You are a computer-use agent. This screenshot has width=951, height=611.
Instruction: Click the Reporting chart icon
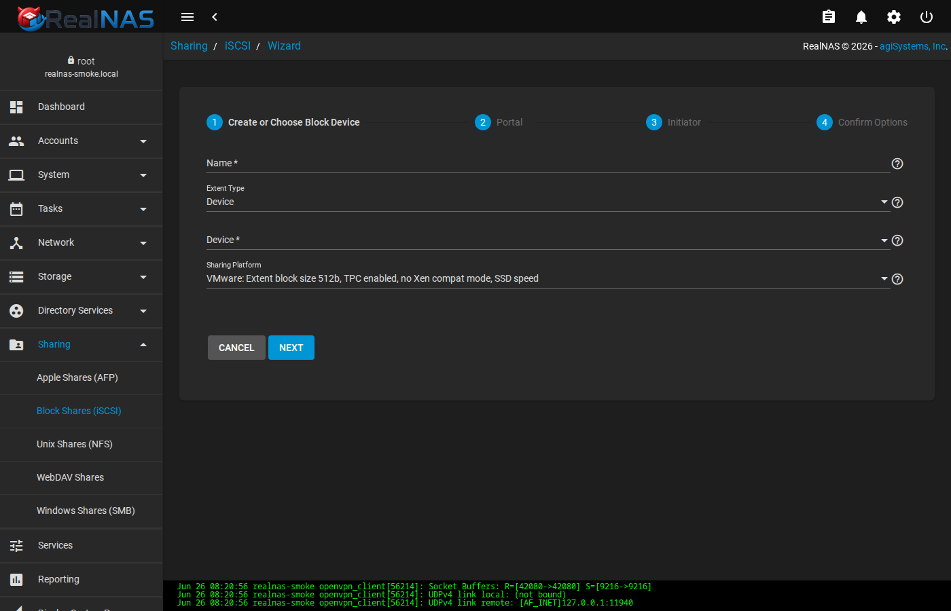(16, 580)
